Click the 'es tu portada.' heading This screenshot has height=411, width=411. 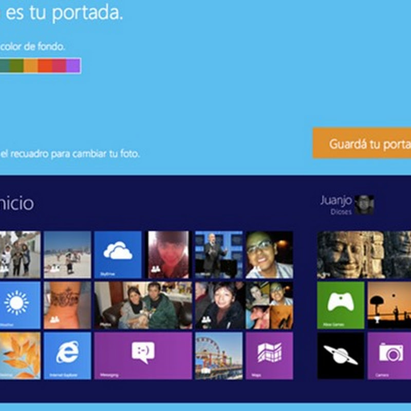coord(64,13)
